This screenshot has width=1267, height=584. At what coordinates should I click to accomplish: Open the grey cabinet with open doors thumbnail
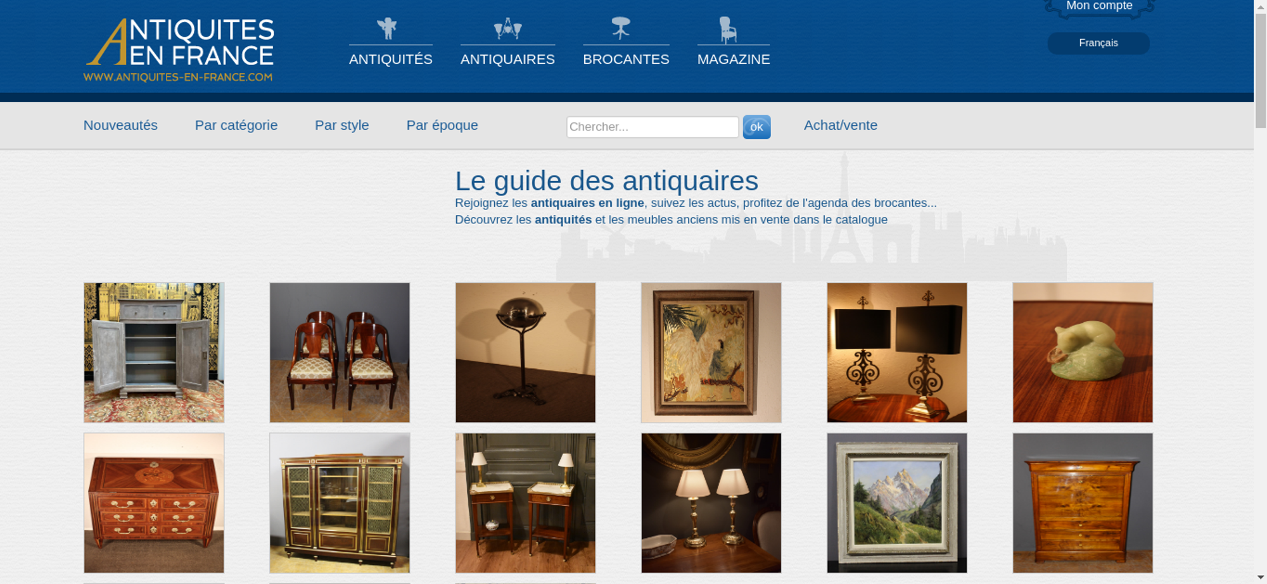pyautogui.click(x=154, y=352)
